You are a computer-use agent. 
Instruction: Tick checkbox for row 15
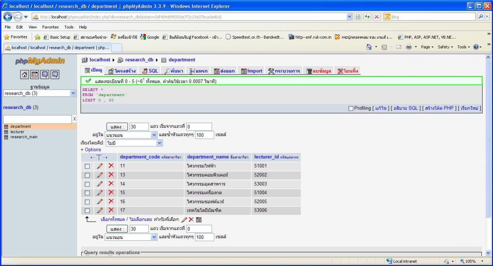point(87,193)
